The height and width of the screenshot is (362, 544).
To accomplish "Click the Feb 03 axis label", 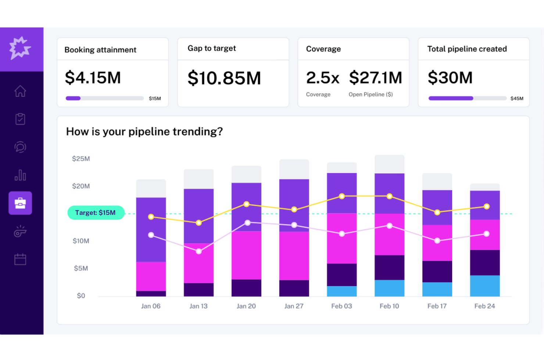I will [341, 306].
